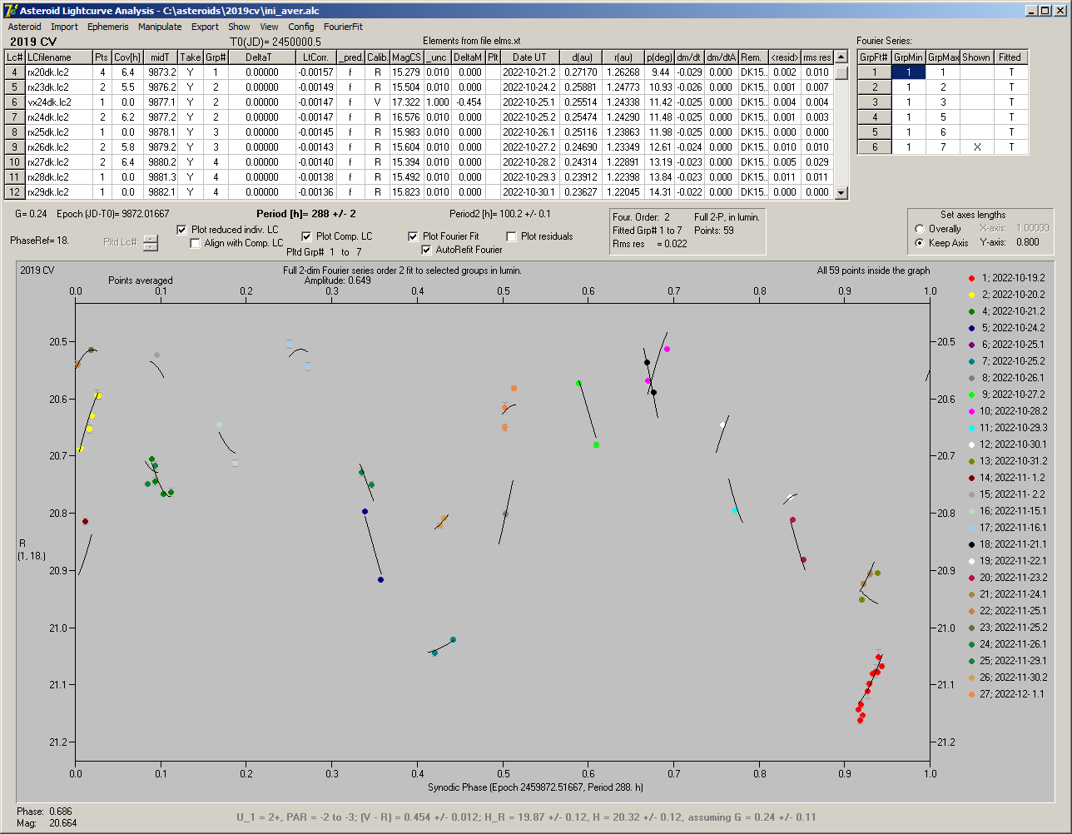The width and height of the screenshot is (1072, 834).
Task: Click yellow legend marker for 2; 2022-10-20.2
Action: click(x=972, y=295)
